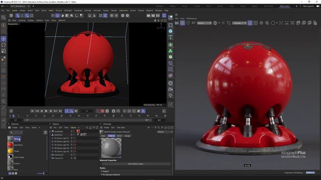The height and width of the screenshot is (180, 321).
Task: Click the new material plus button
Action: [12, 132]
